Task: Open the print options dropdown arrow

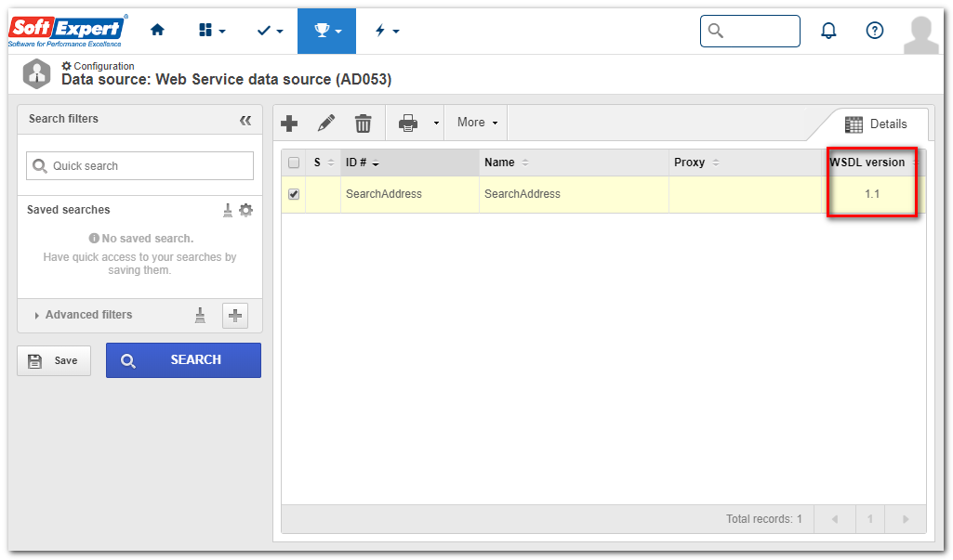Action: point(436,124)
